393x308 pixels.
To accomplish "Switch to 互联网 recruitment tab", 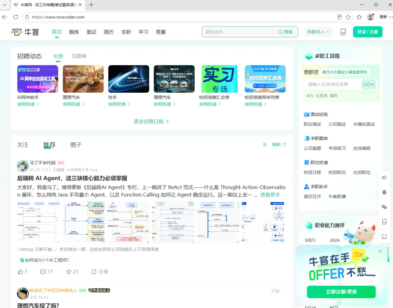I will point(79,56).
